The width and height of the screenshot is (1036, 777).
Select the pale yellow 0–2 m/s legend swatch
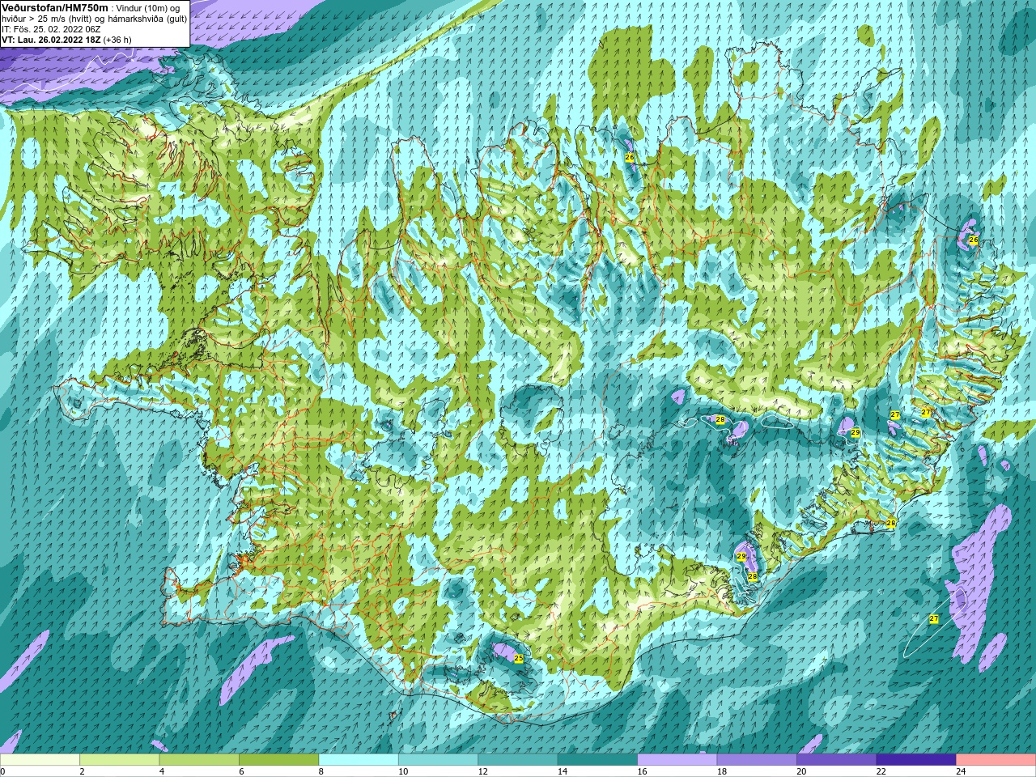coord(40,760)
